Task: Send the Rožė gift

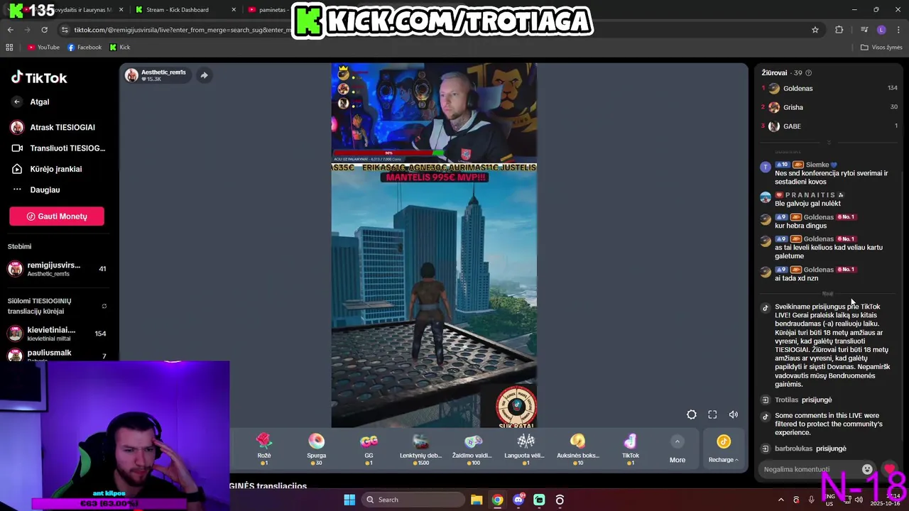Action: pos(264,449)
